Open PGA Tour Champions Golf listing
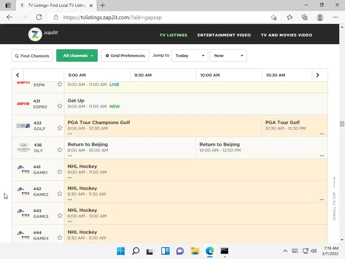 coord(163,126)
